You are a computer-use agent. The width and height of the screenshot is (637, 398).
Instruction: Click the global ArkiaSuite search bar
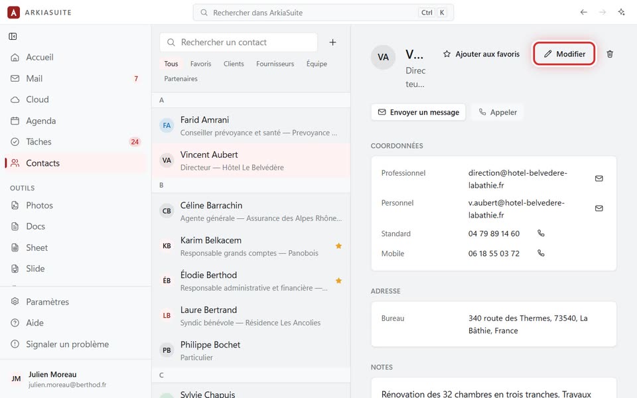pos(323,13)
